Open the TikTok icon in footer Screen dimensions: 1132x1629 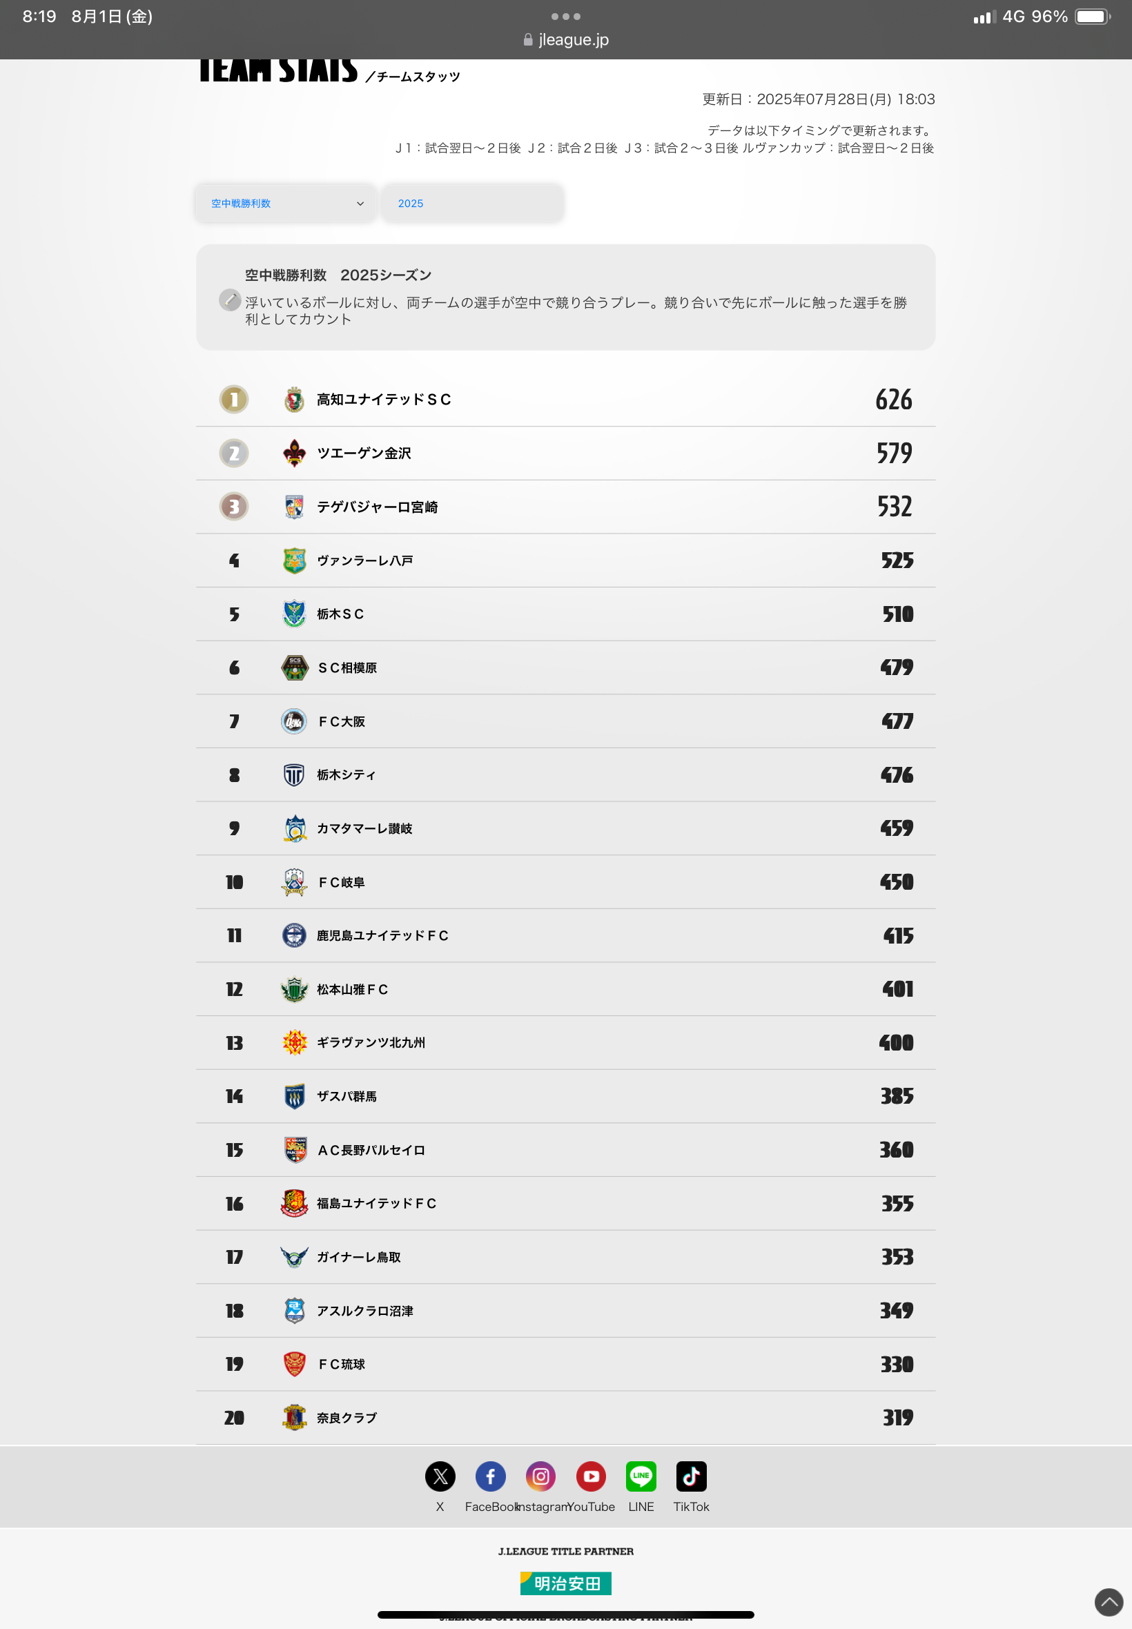692,1476
